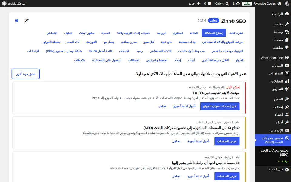Click the plugins plug icon
The width and height of the screenshot is (291, 182).
point(287,107)
